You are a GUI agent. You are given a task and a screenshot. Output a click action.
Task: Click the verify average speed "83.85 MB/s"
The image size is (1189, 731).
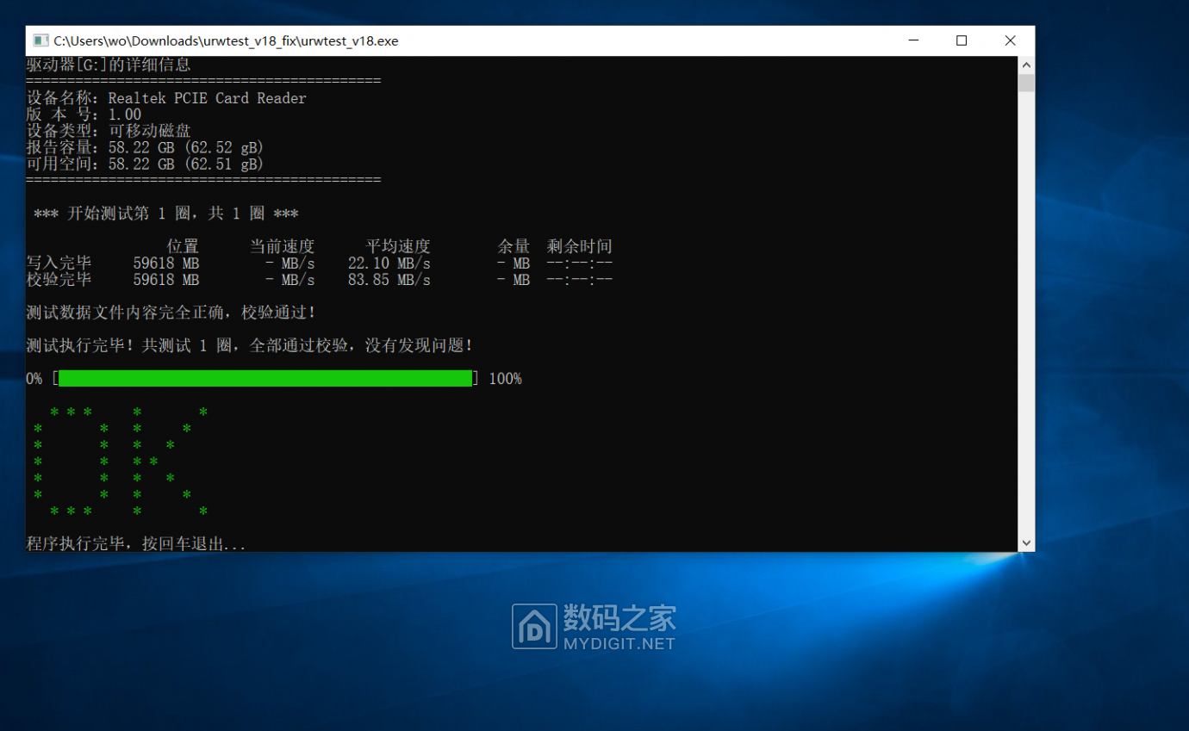pos(389,280)
